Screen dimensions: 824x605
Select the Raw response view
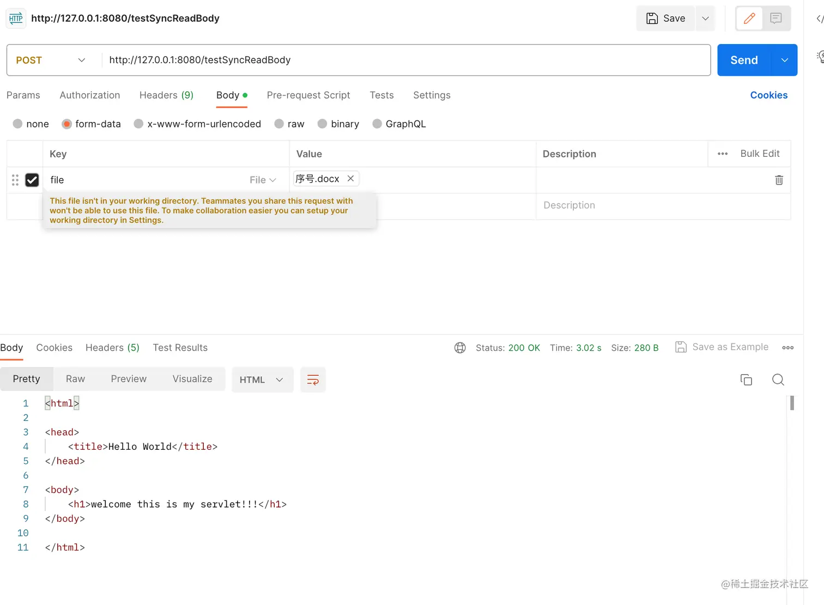coord(75,379)
